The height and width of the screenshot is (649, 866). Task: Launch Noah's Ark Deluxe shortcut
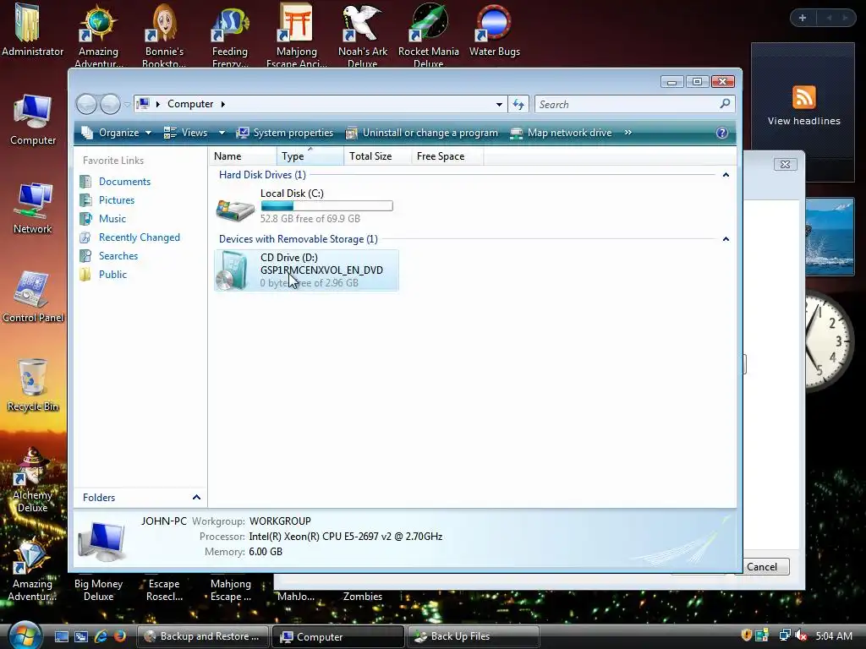362,34
